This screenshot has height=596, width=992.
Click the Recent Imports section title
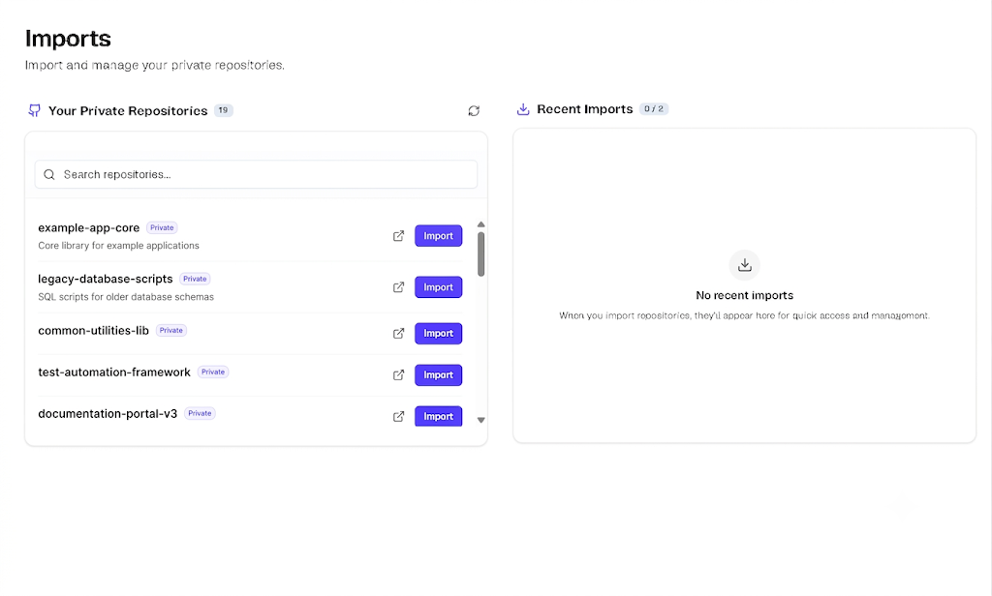pos(584,109)
